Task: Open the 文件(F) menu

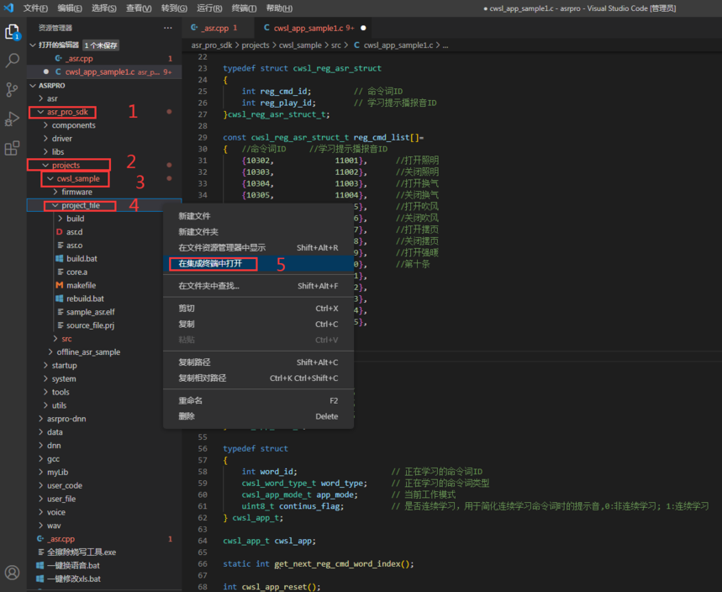Action: tap(35, 8)
